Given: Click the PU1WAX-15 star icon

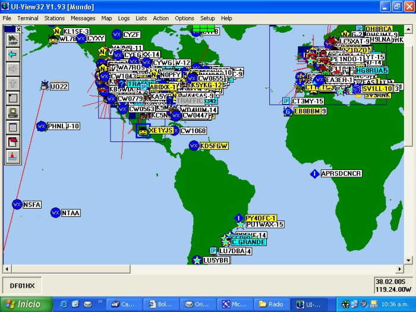Looking at the screenshot, I should [x=240, y=225].
